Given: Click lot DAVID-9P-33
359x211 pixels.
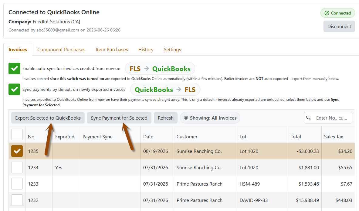Looking at the screenshot, I should click(x=253, y=200).
